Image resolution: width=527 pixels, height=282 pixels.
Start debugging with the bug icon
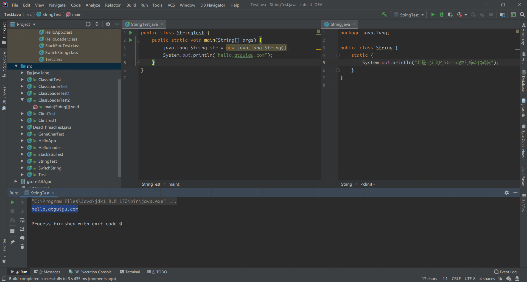(x=441, y=15)
